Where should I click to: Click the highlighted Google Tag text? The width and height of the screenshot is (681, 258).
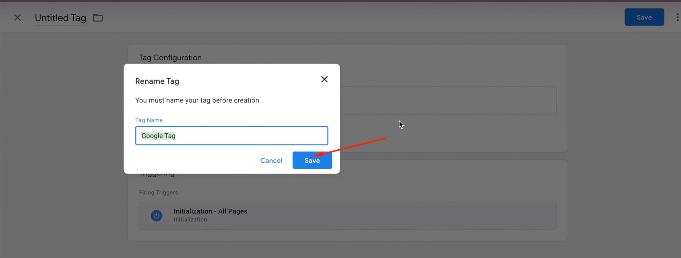pos(158,136)
